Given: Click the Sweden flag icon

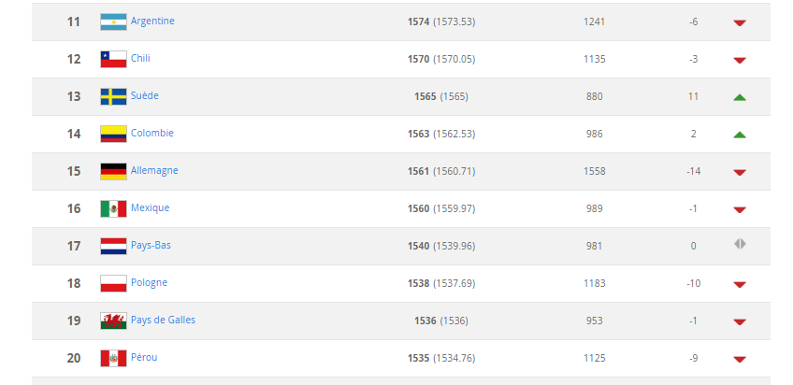Looking at the screenshot, I should (113, 96).
